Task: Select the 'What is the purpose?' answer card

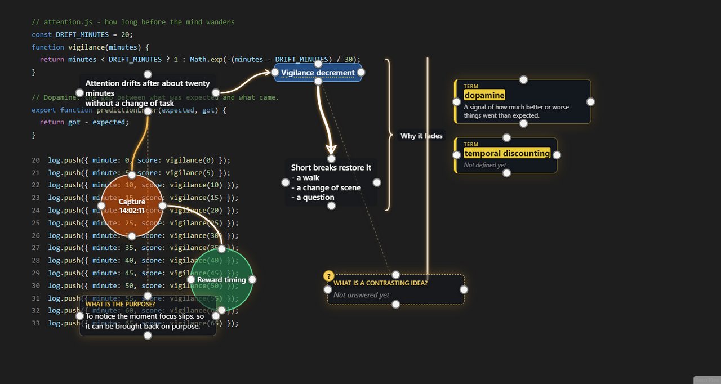Action: point(148,316)
